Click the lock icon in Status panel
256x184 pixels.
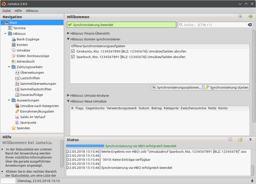tap(240, 139)
